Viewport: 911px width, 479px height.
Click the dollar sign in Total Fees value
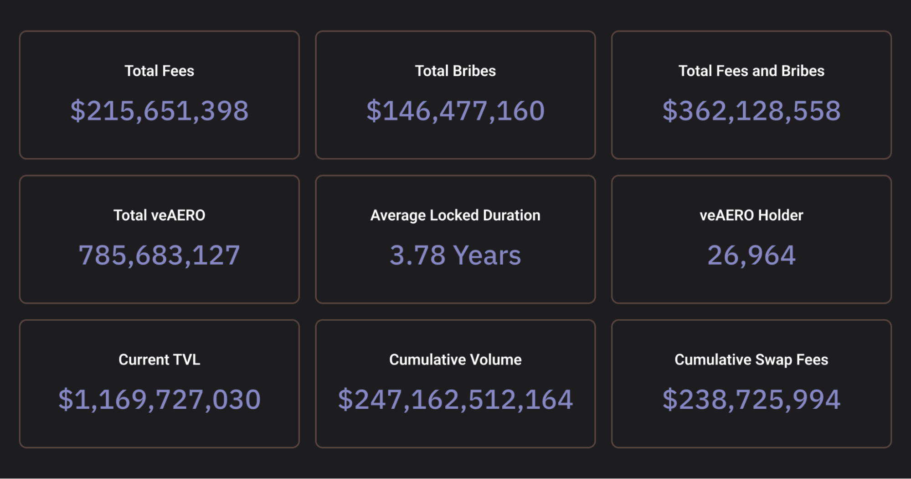point(77,111)
